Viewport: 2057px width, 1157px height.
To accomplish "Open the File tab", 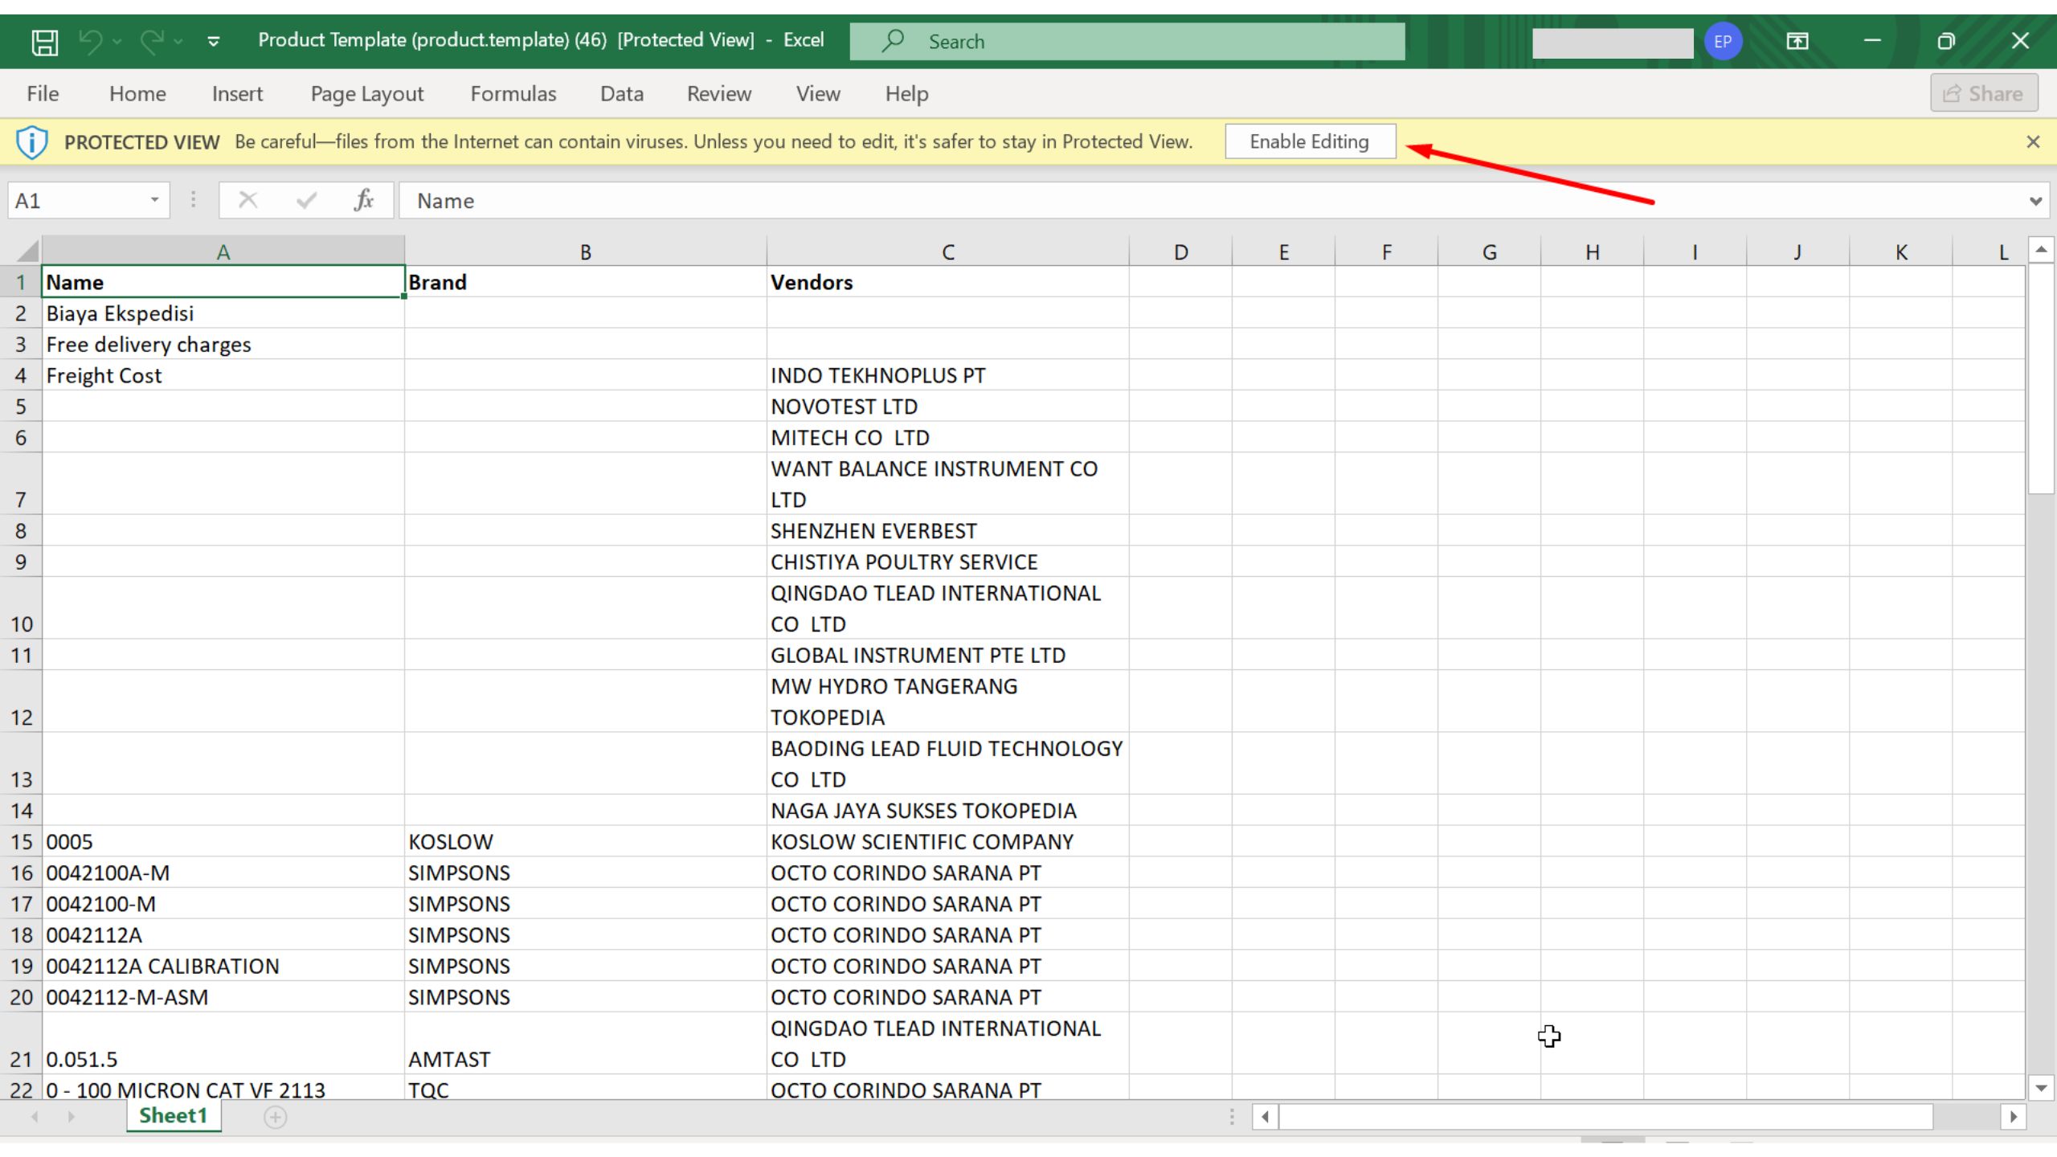I will [43, 94].
